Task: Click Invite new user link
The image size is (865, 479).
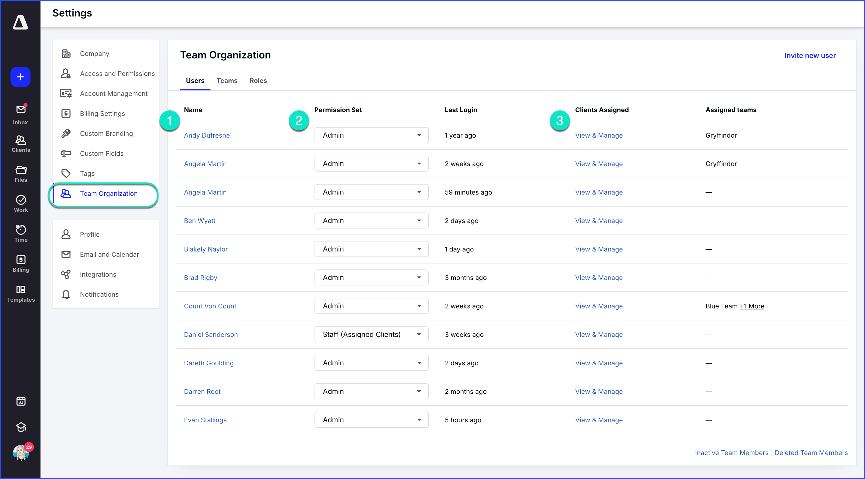Action: coord(809,55)
